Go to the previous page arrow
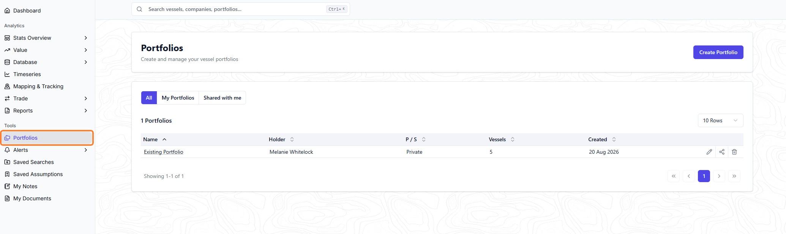This screenshot has height=234, width=786. pos(689,176)
